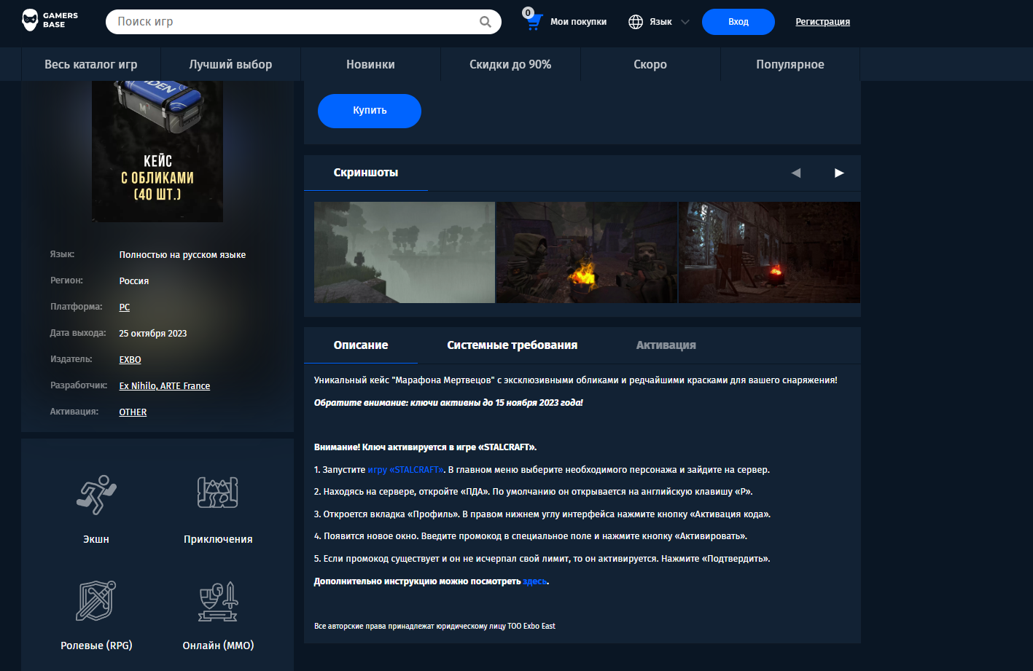The height and width of the screenshot is (671, 1033).
Task: Open the Gamers Base logo home link
Action: pyautogui.click(x=50, y=20)
